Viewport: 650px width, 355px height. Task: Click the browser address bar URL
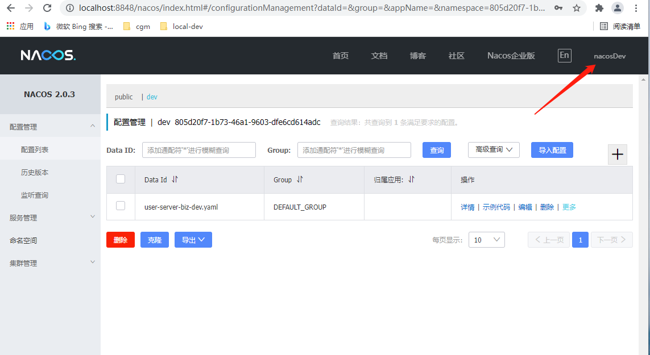(312, 8)
